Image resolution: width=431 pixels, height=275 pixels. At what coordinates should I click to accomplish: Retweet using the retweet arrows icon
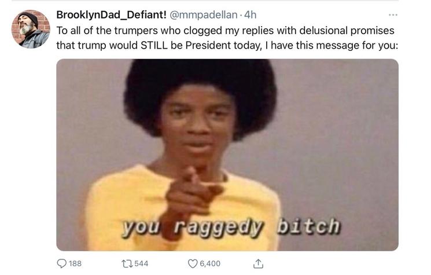tap(127, 263)
